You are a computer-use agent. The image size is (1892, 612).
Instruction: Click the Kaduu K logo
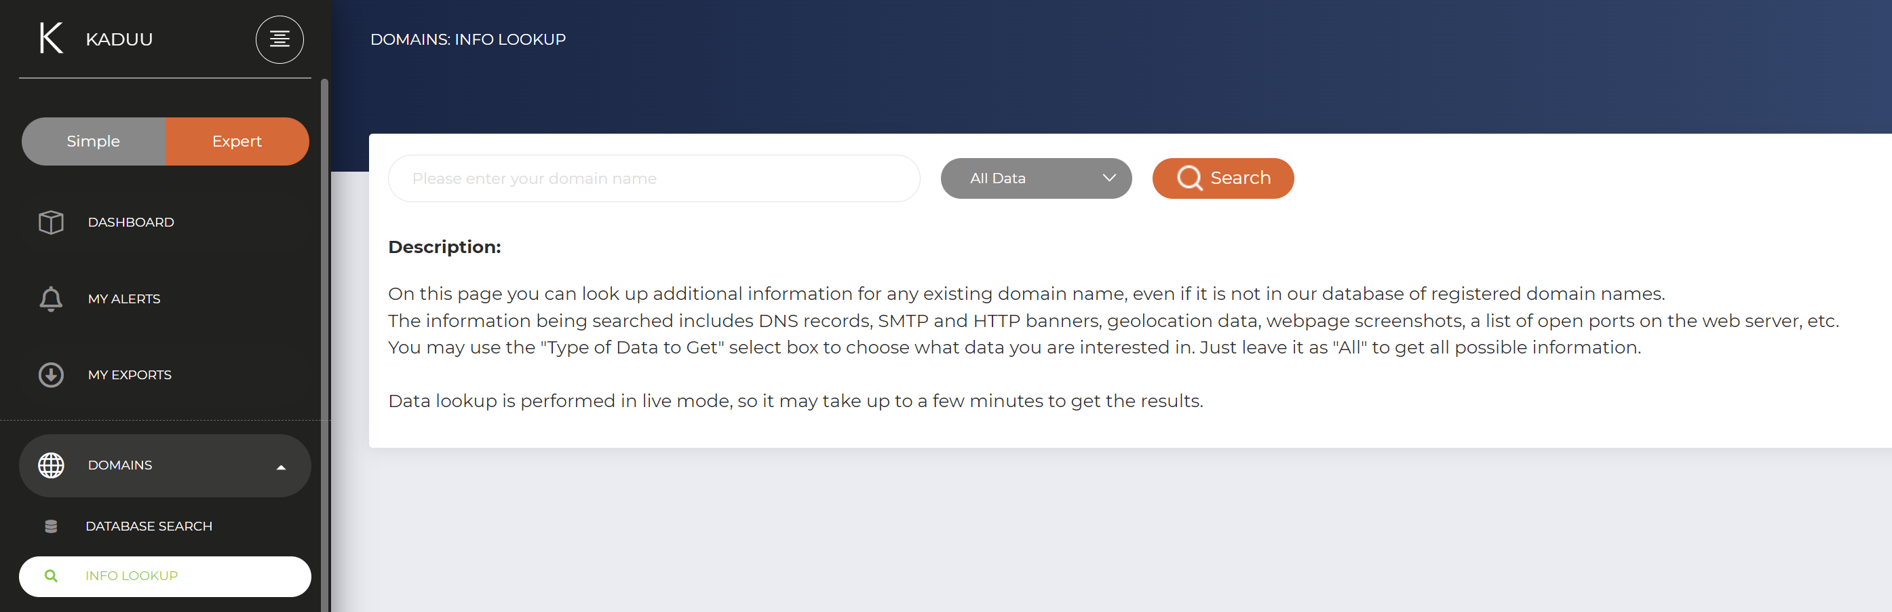[51, 38]
